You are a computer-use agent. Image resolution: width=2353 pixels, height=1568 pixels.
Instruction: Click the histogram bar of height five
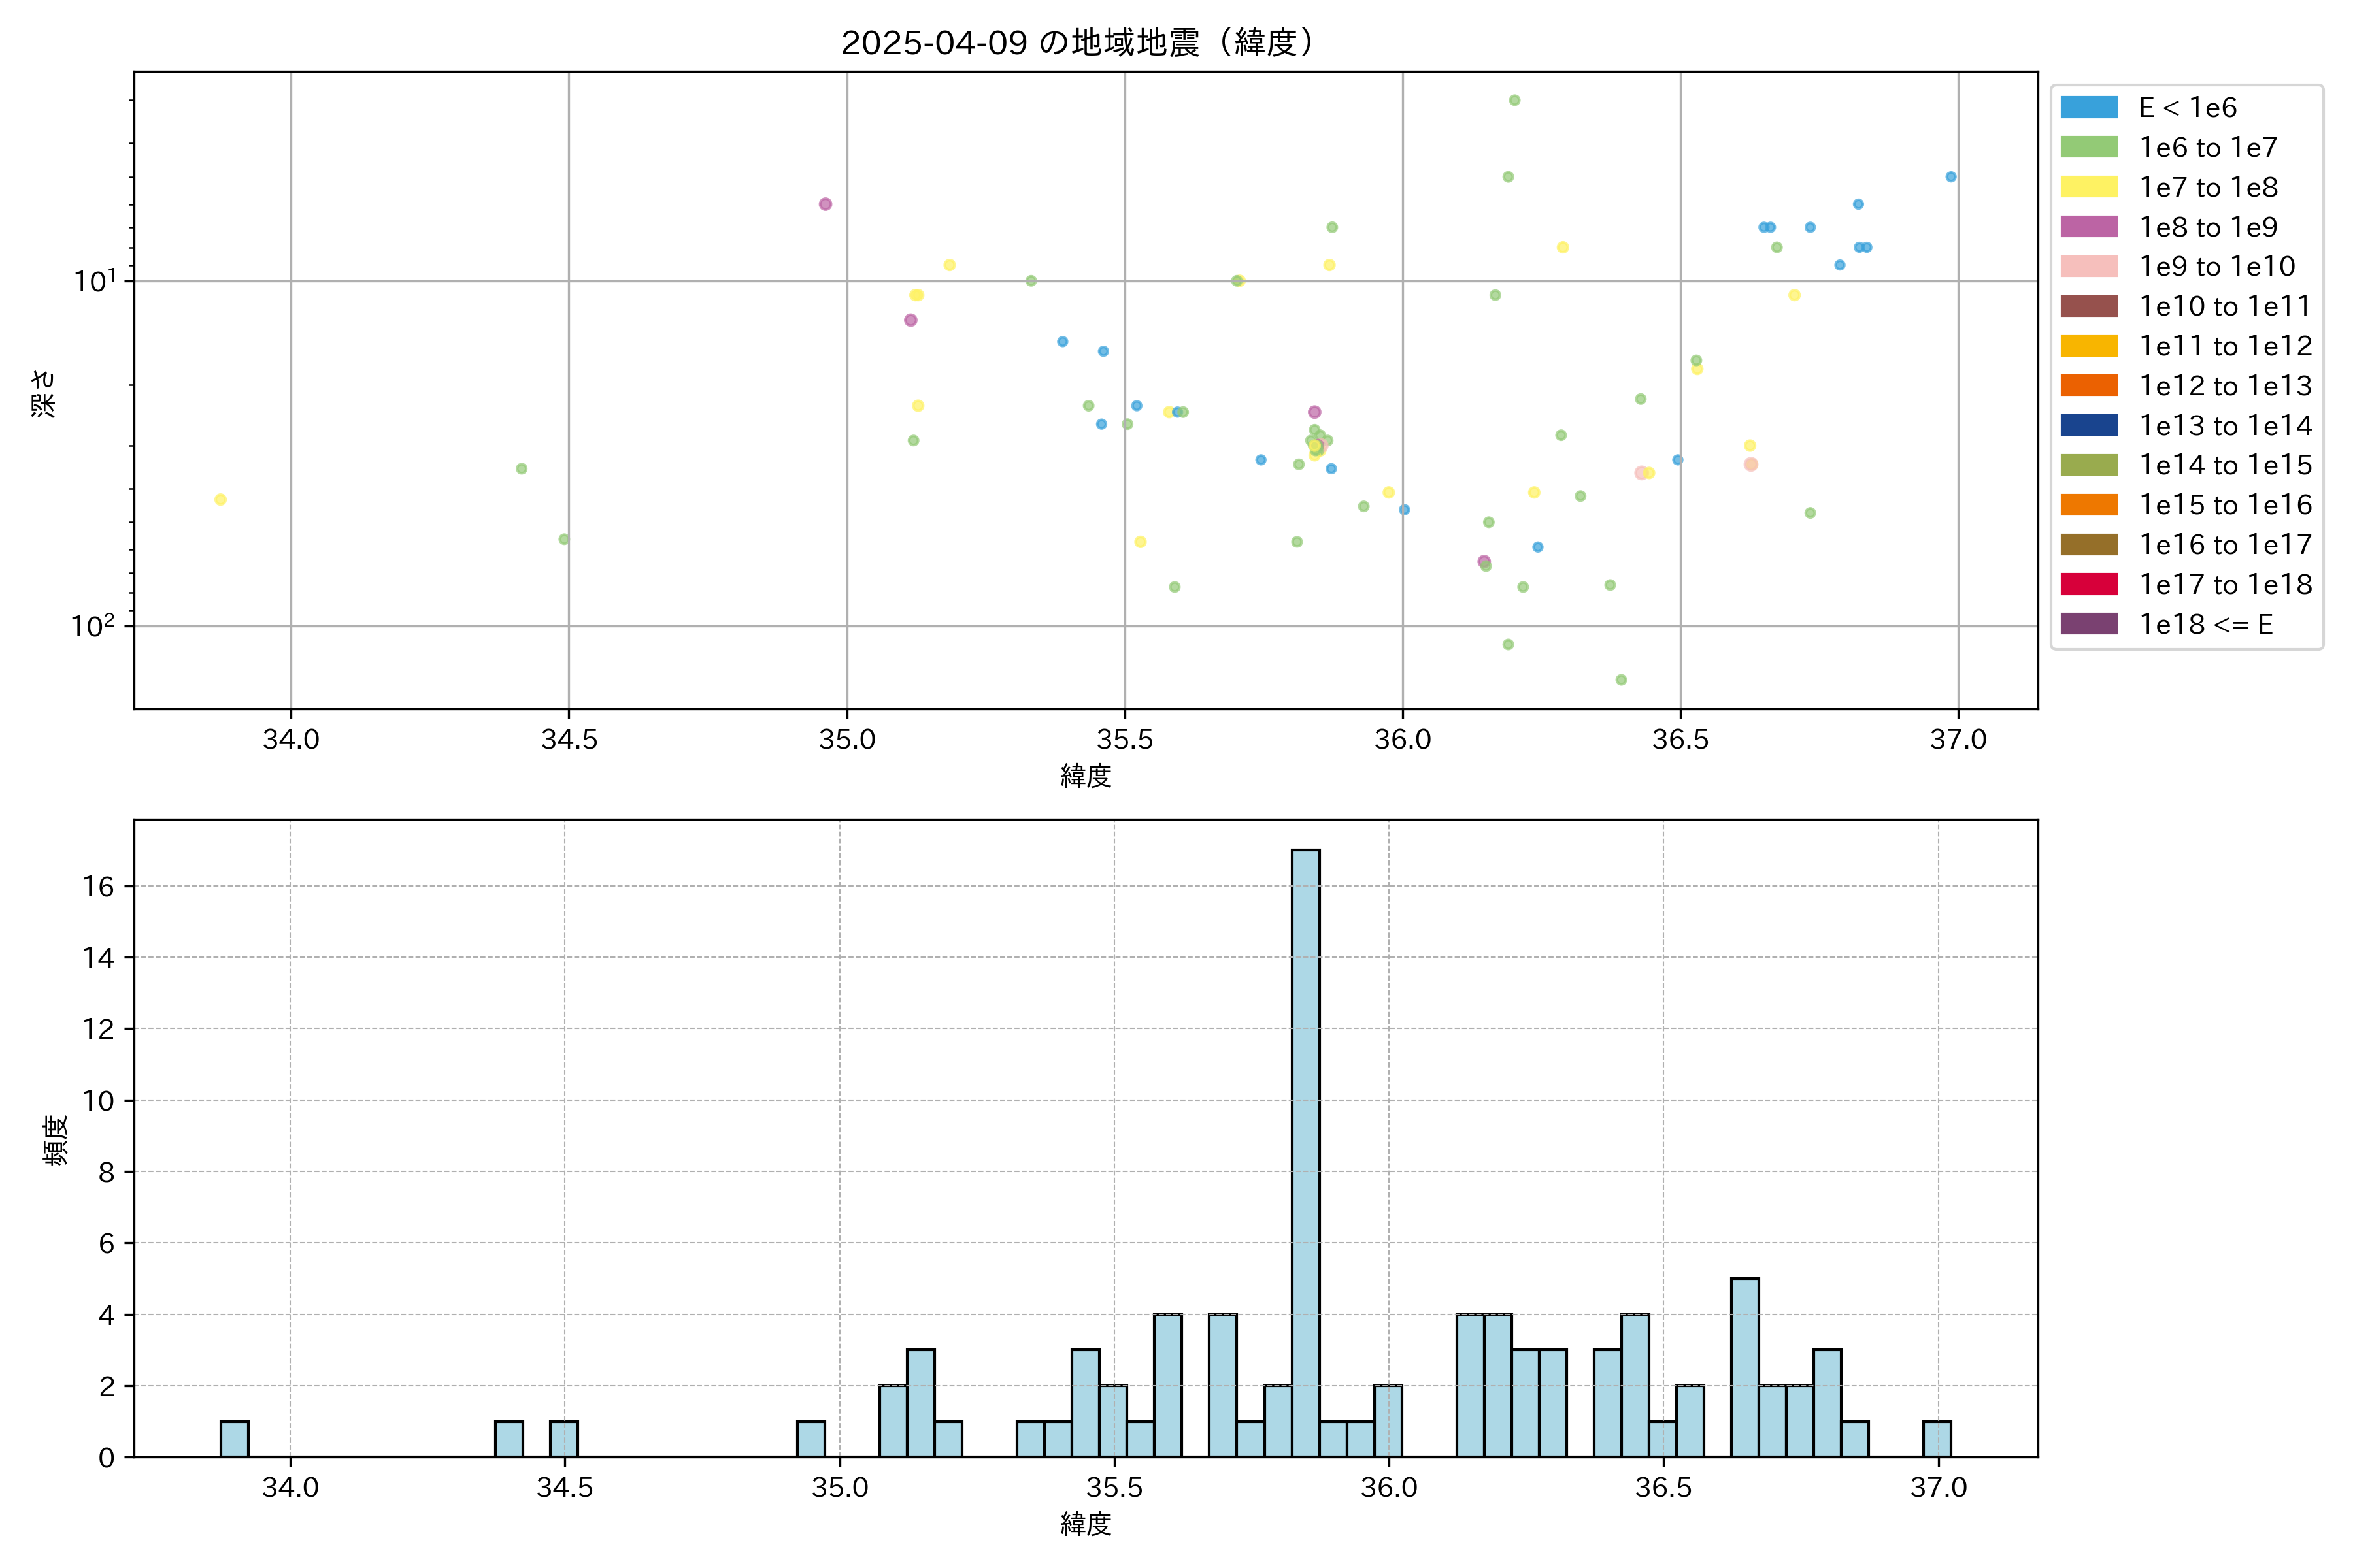click(1744, 1367)
